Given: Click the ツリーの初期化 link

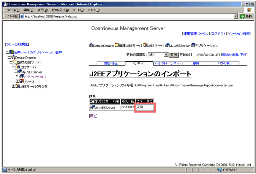Looking at the screenshot, I should [x=17, y=44].
